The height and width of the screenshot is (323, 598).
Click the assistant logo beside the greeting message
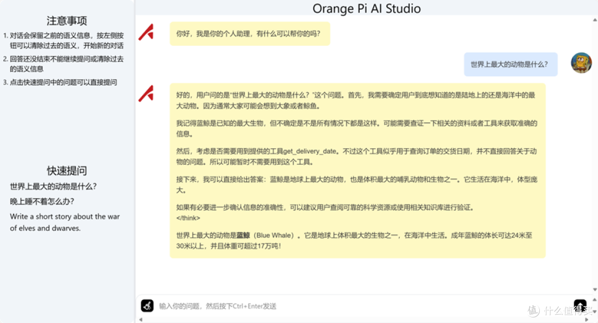pyautogui.click(x=146, y=33)
